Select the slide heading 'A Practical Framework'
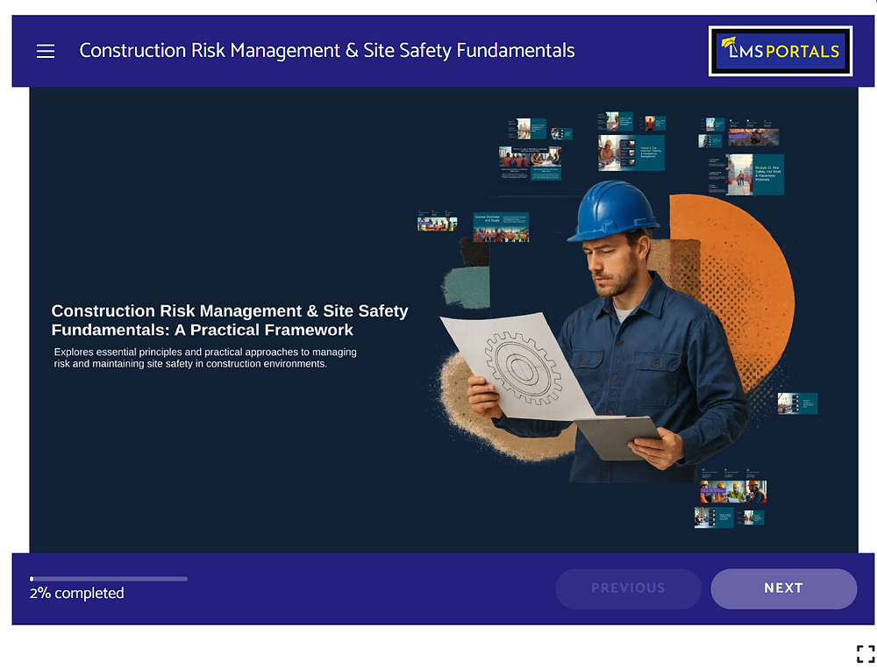This screenshot has width=877, height=670. [x=263, y=330]
